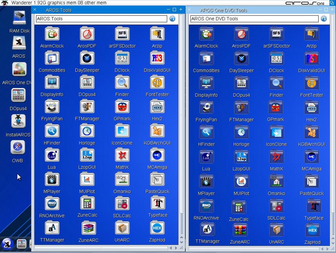The image size is (336, 253).
Task: Select HFinder in AROS:Tools window
Action: [52, 131]
